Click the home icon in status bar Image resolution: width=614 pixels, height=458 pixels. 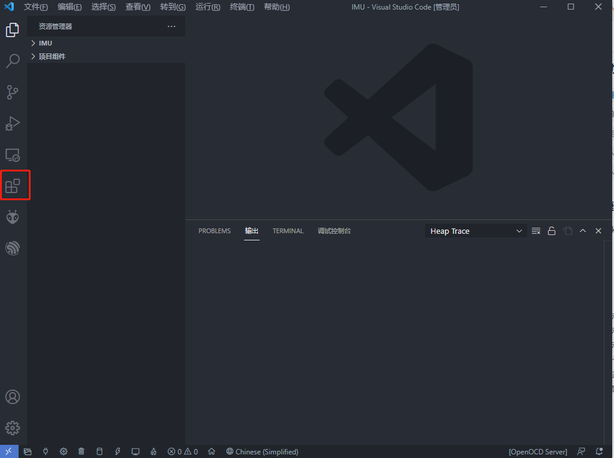click(212, 451)
